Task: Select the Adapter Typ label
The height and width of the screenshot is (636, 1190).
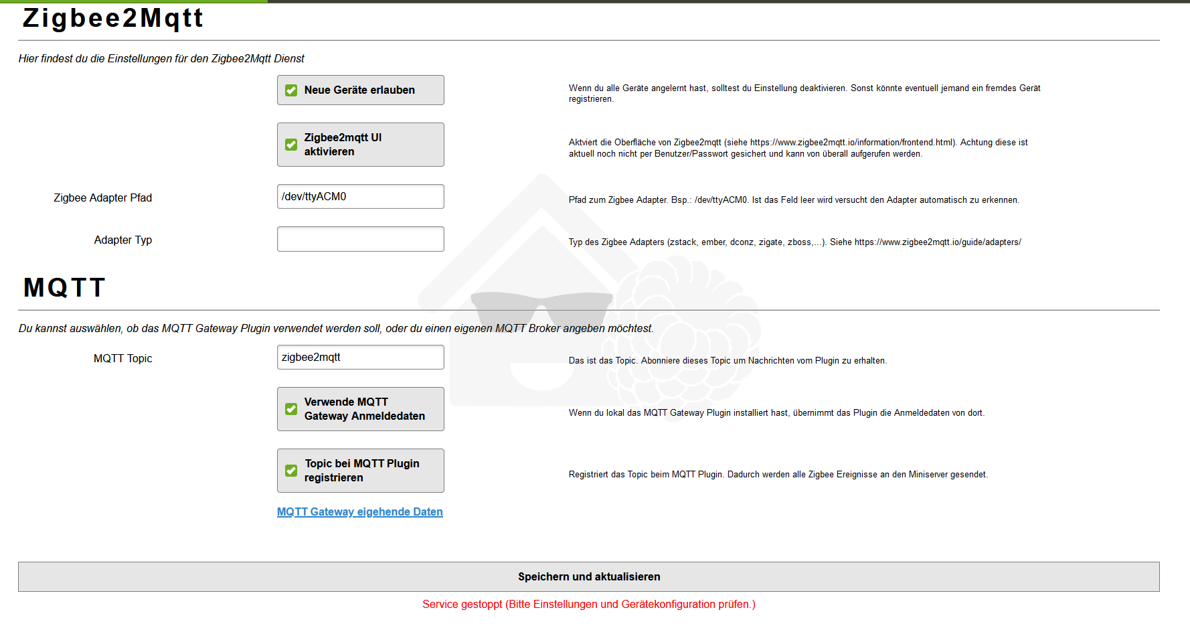Action: [123, 240]
